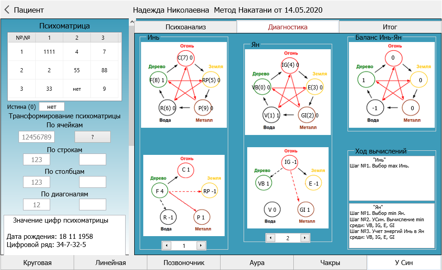
Task: Click the empty По строкам second input field
Action: [x=92, y=159]
